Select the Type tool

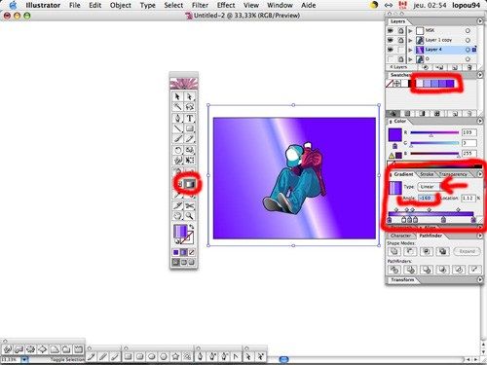tap(190, 119)
